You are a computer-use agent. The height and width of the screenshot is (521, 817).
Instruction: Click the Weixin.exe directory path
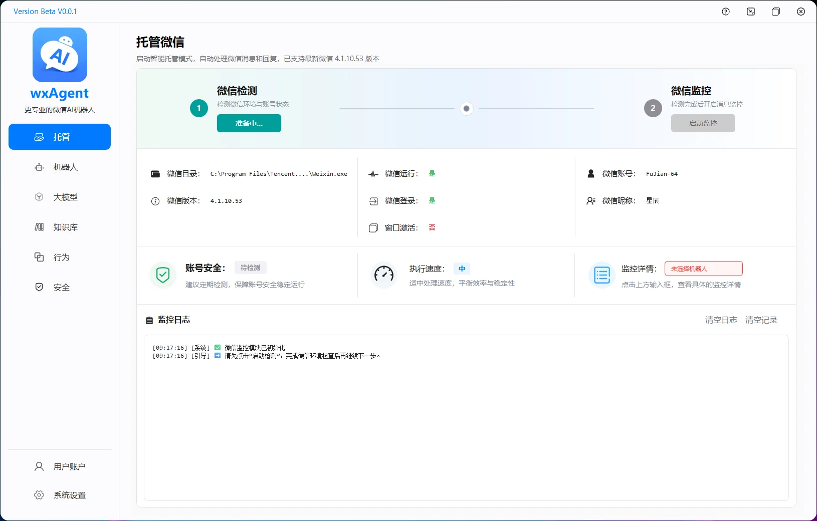(x=279, y=174)
